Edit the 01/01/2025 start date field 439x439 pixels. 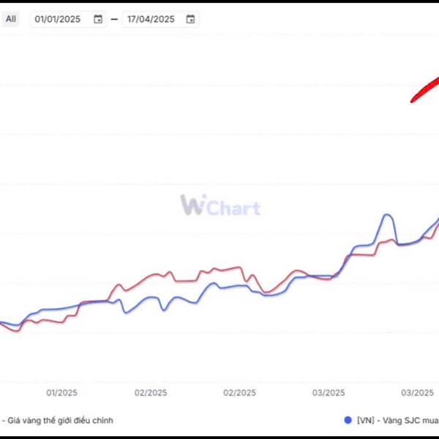68,19
